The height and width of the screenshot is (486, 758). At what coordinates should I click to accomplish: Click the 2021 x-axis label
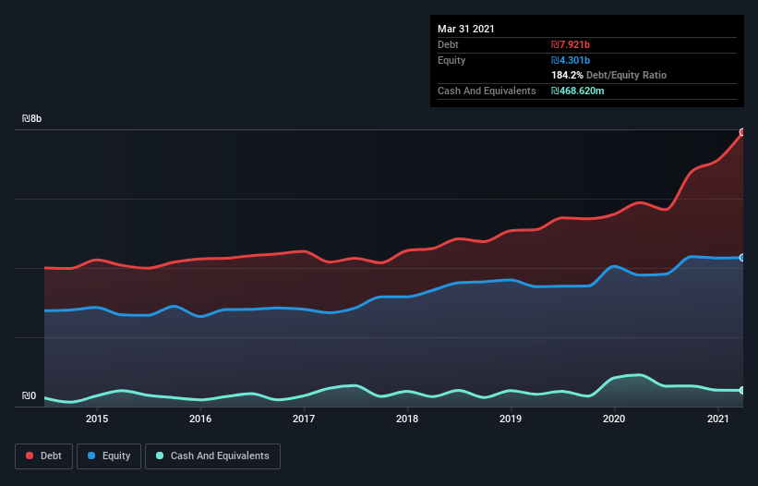click(x=718, y=419)
